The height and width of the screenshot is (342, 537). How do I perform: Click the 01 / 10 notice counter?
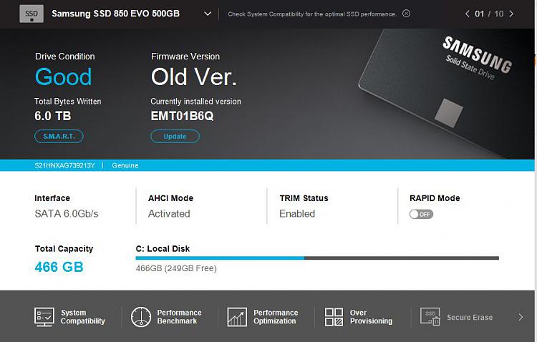[x=489, y=14]
